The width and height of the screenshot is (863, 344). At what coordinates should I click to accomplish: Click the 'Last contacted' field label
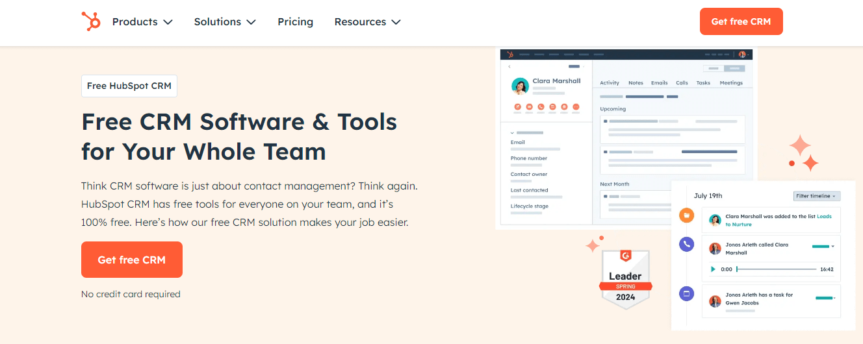click(x=530, y=190)
